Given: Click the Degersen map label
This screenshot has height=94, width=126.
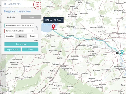Looking at the screenshot, I should pyautogui.click(x=92, y=79).
